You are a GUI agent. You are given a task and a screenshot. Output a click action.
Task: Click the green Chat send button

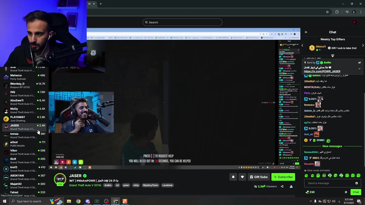(356, 192)
